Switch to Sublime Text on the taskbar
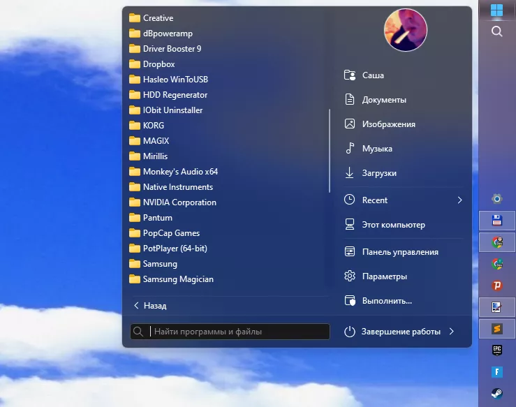 497,329
